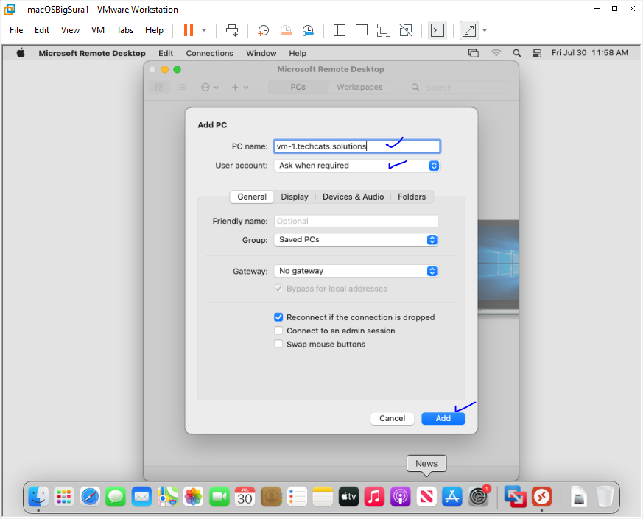The image size is (643, 519).
Task: Toggle thumbnail bar icon in VMware toolbar
Action: [x=362, y=30]
